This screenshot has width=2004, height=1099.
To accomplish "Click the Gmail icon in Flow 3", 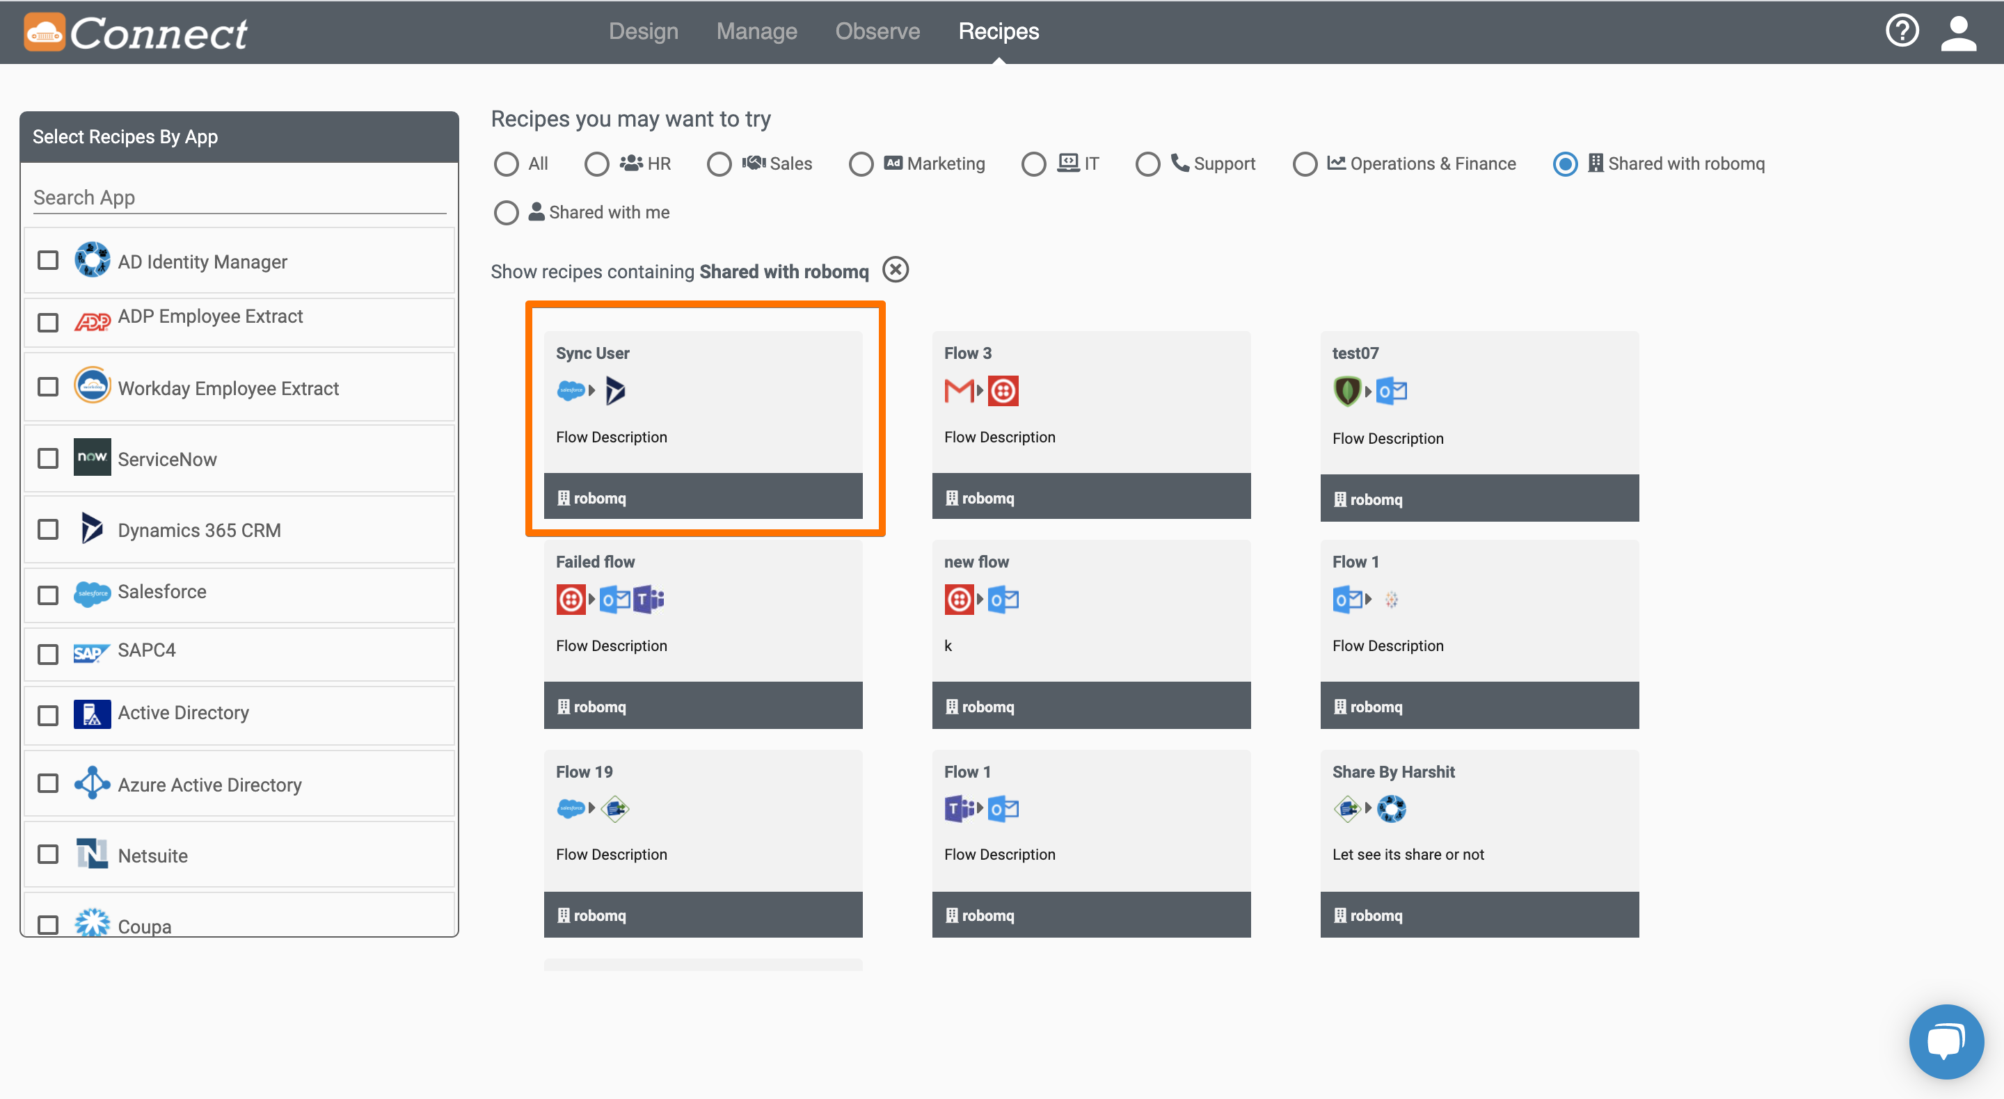I will click(x=958, y=390).
